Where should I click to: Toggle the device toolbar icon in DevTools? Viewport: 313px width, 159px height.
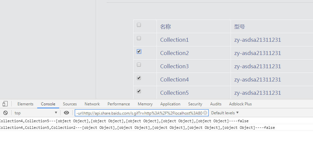click(5, 104)
